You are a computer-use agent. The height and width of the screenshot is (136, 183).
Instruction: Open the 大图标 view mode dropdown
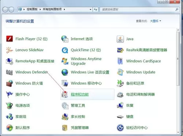click(156, 21)
